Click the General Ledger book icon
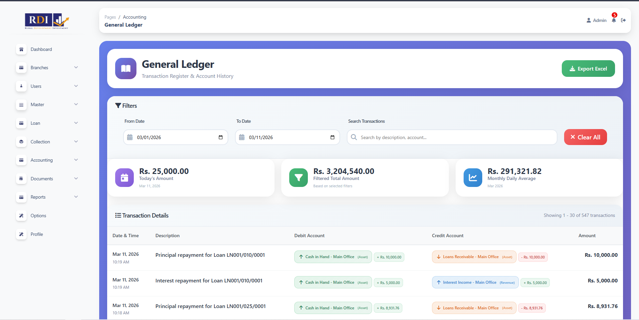Image resolution: width=639 pixels, height=320 pixels. [125, 69]
